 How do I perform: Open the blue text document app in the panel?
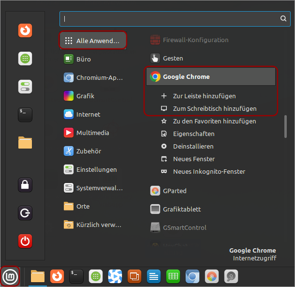point(154,276)
